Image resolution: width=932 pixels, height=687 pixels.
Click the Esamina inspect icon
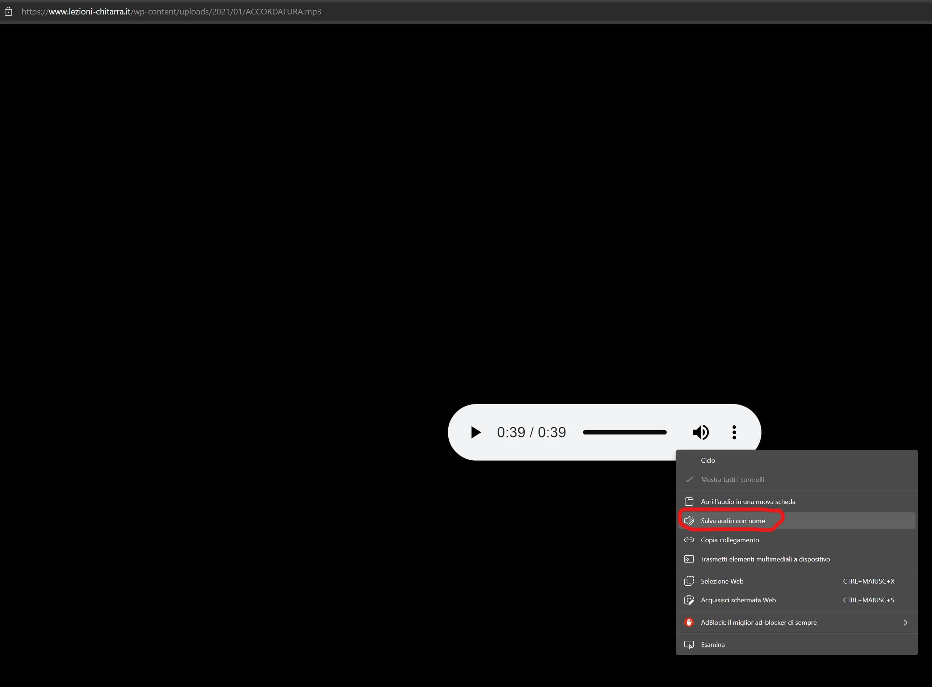[689, 645]
